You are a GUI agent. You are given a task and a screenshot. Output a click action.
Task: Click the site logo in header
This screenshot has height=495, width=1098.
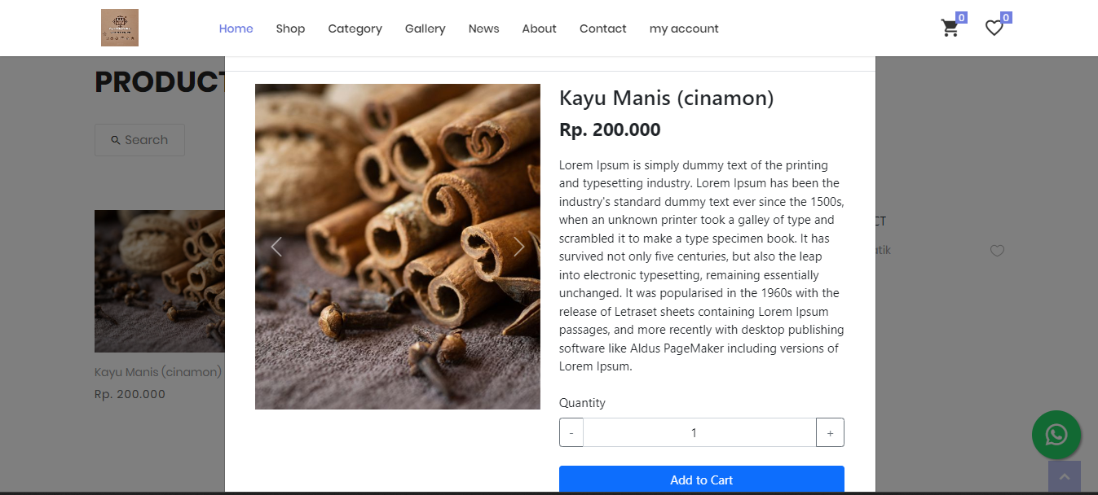(x=120, y=28)
